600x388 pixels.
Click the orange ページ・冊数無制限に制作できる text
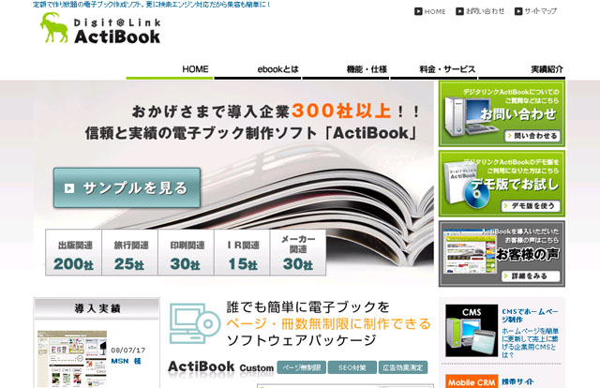pyautogui.click(x=329, y=323)
